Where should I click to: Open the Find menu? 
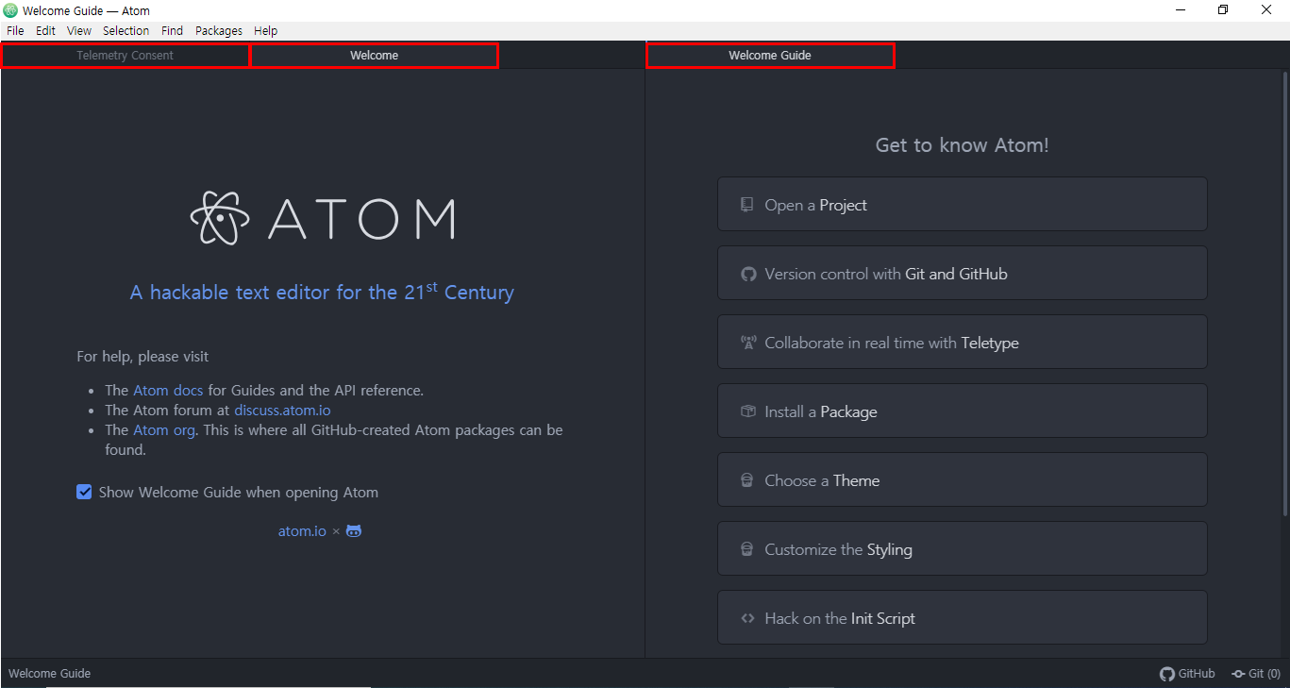[173, 31]
